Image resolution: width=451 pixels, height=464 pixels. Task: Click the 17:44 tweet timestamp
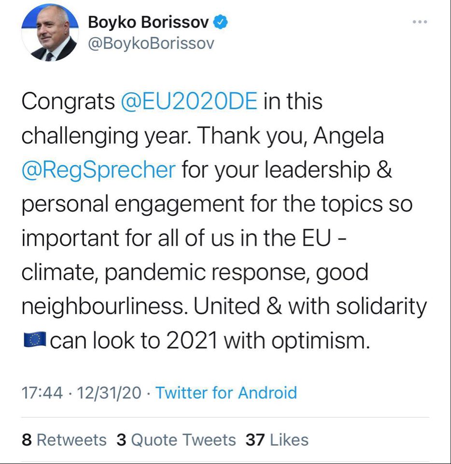pos(42,393)
